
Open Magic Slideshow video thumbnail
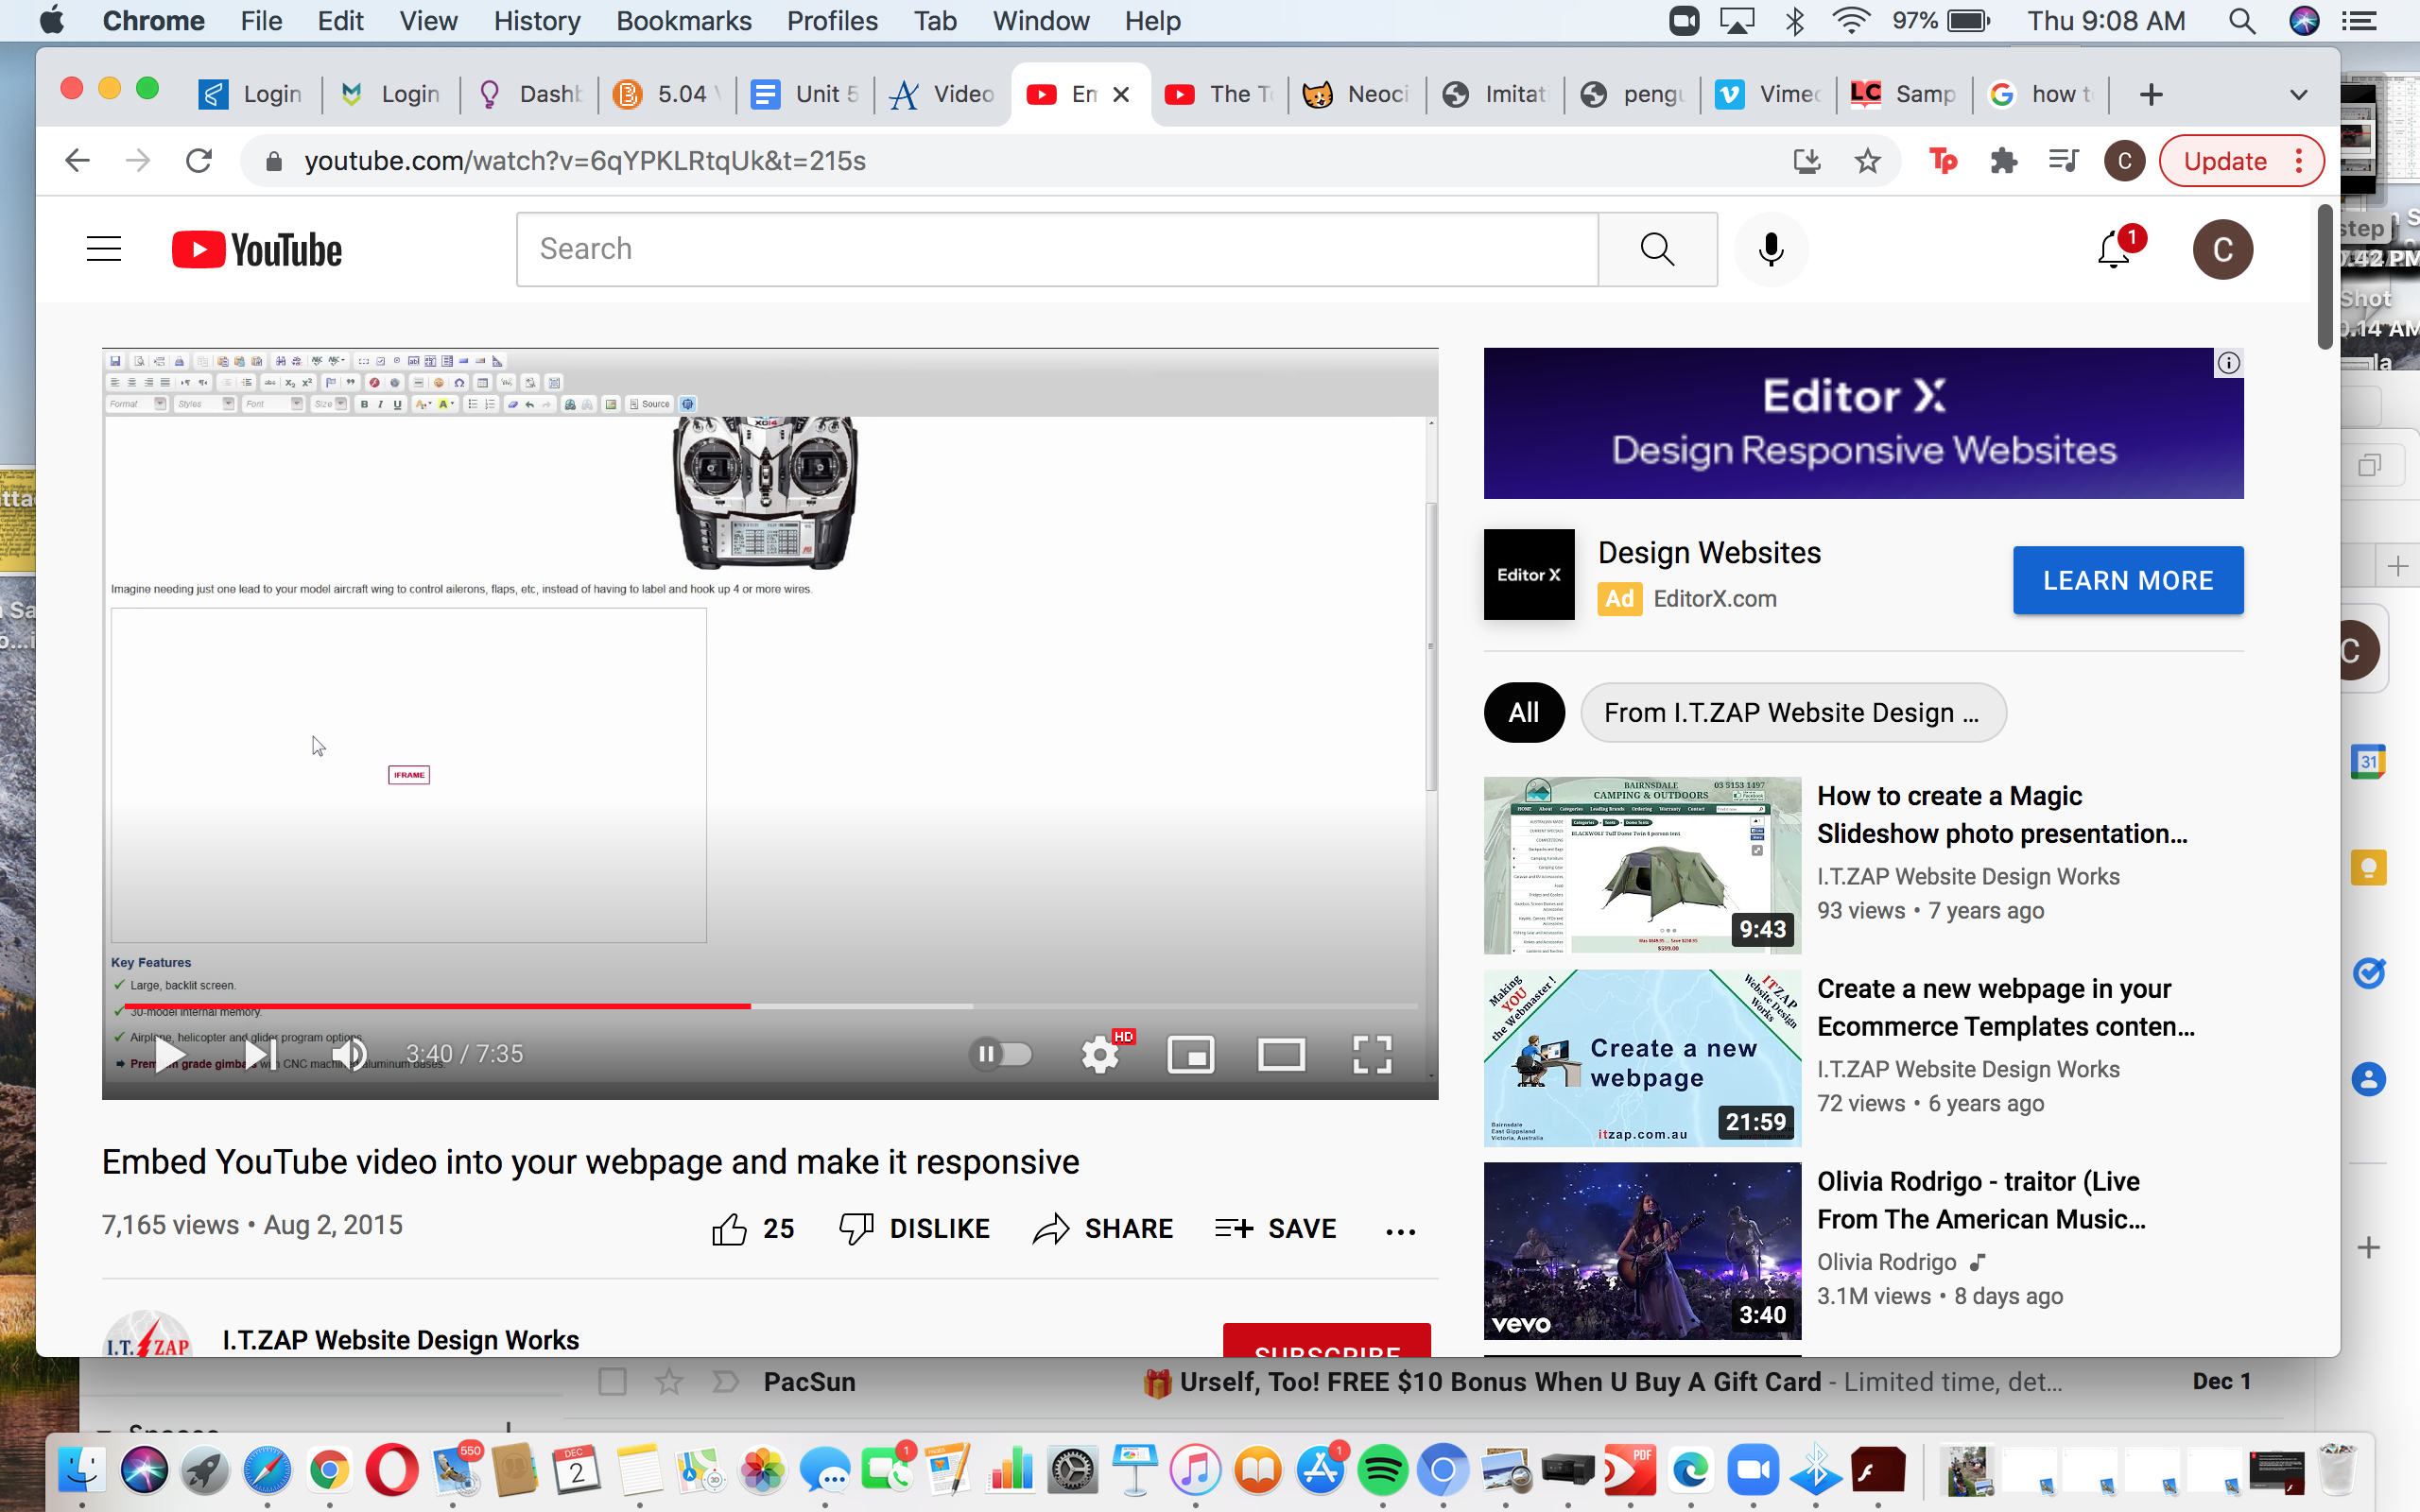1642,865
